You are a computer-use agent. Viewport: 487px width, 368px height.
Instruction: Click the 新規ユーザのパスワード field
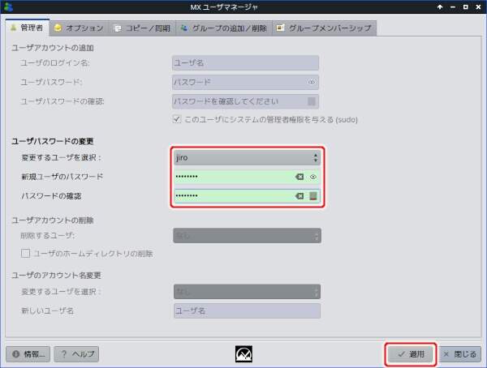tap(247, 177)
